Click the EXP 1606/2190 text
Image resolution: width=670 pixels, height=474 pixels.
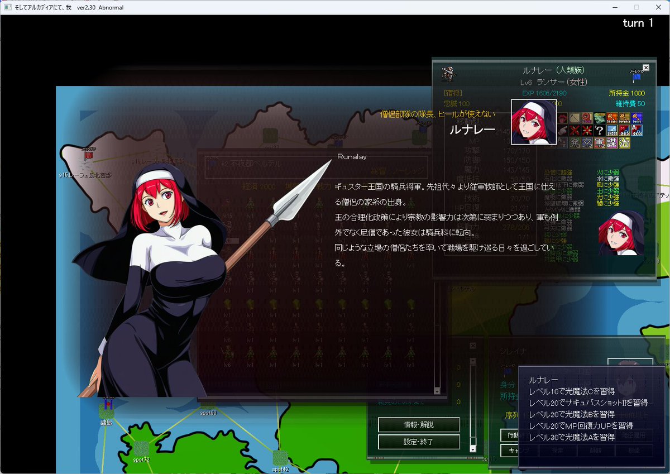coord(544,93)
